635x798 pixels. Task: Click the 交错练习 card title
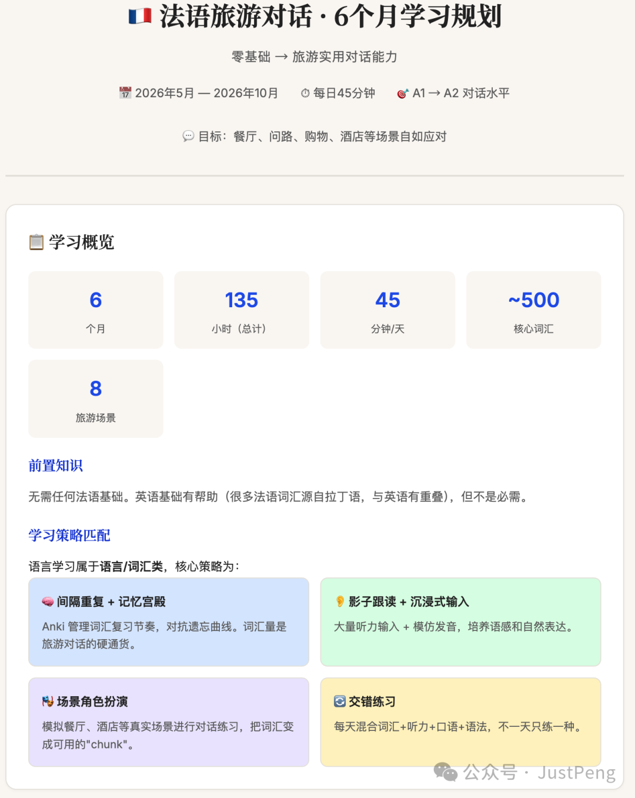[372, 701]
